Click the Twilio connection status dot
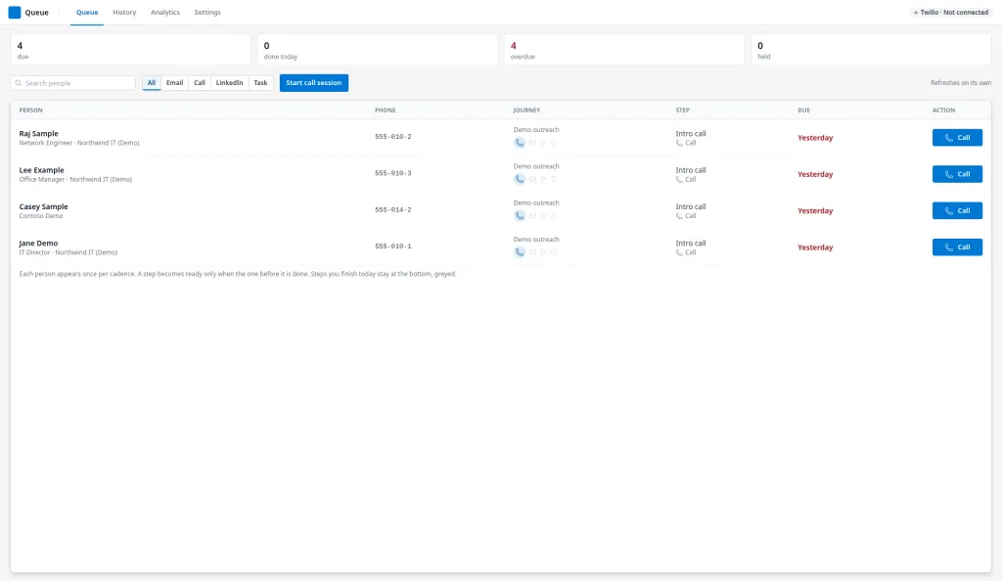This screenshot has width=1002, height=581. [x=916, y=12]
